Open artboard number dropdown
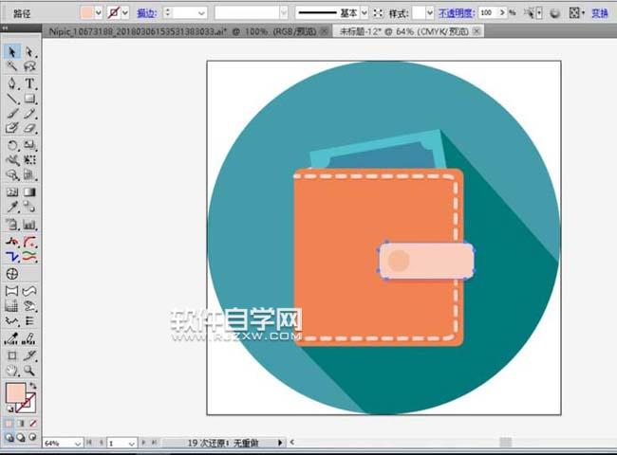The width and height of the screenshot is (617, 455). point(132,444)
